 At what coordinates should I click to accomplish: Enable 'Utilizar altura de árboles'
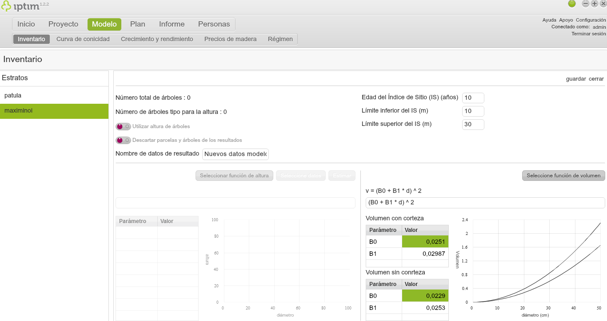[123, 126]
